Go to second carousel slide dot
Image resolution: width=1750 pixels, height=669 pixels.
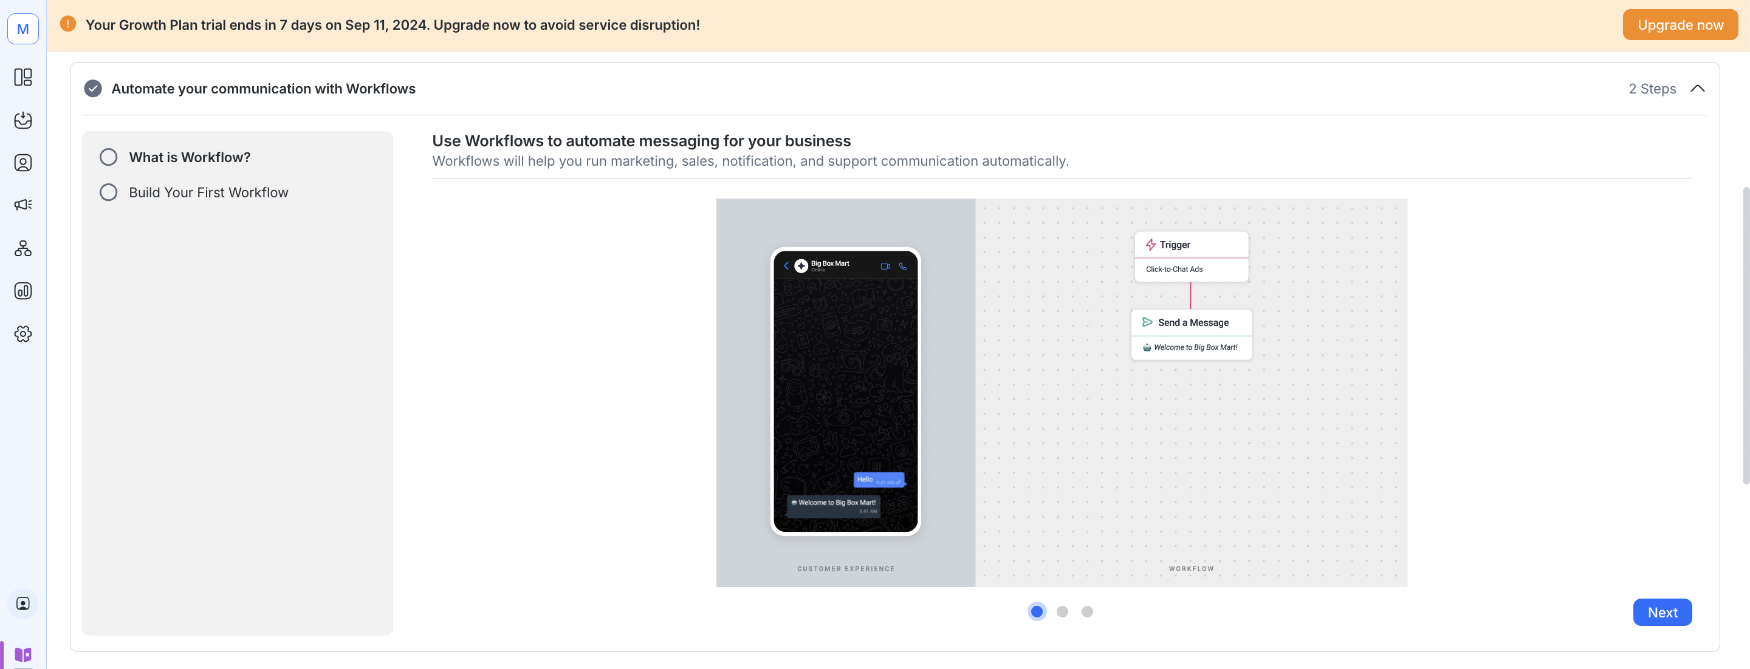click(x=1062, y=611)
